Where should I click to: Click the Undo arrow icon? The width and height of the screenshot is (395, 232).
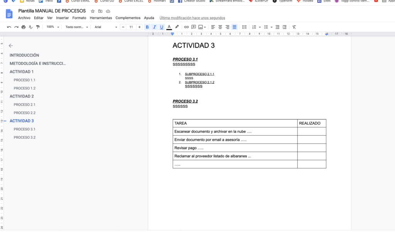click(x=9, y=27)
